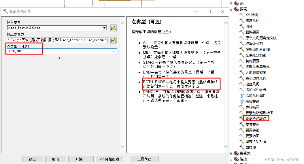The width and height of the screenshot is (304, 164).
Task: Maximize the 要素折点转点 dialog
Action: [209, 12]
